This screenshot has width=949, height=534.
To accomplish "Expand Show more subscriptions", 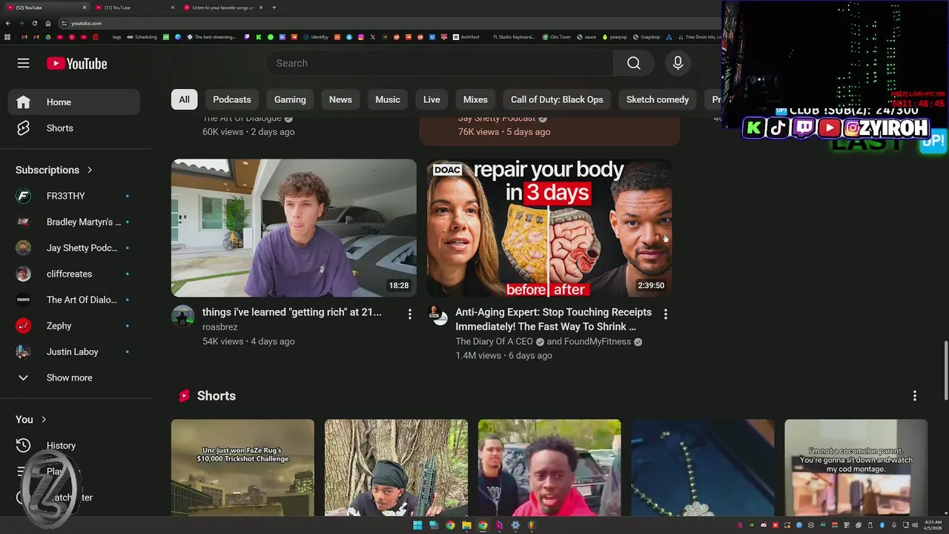I will [74, 378].
